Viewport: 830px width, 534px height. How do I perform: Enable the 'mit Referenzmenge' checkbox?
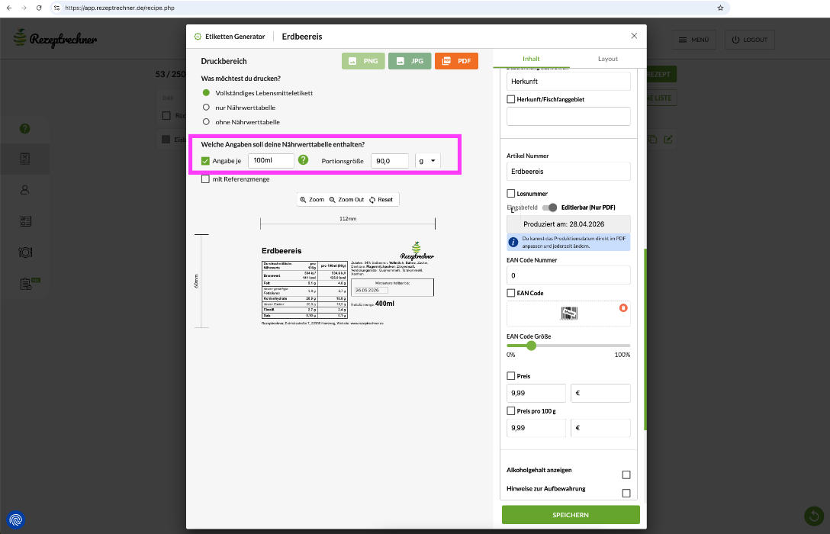[205, 179]
